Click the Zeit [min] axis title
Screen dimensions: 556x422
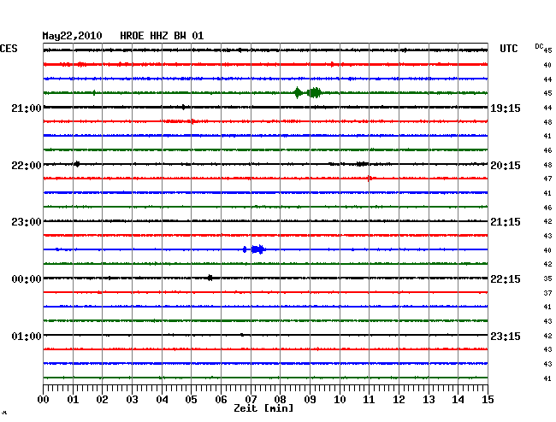pos(263,408)
